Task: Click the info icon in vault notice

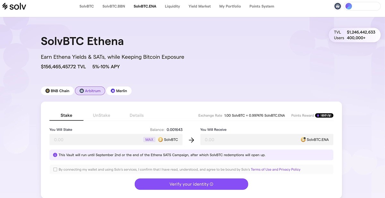Action: 55,155
